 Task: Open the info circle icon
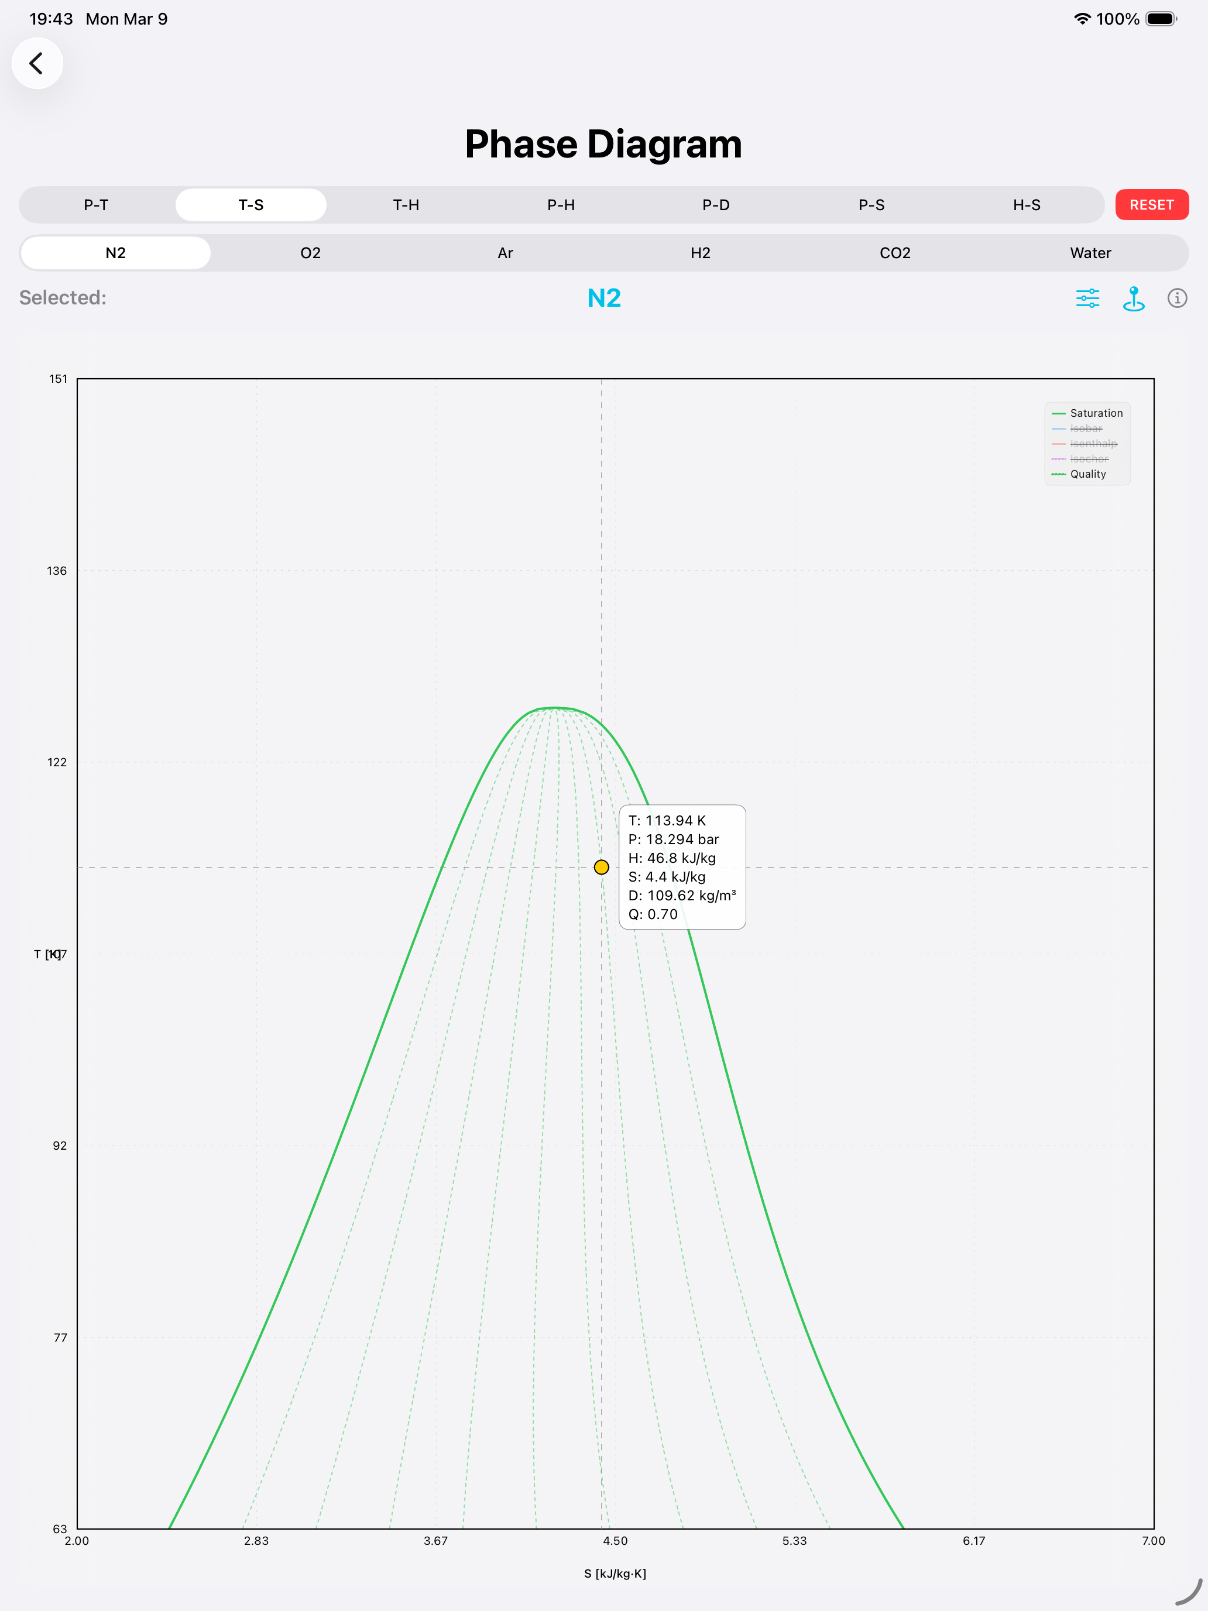pos(1177,298)
